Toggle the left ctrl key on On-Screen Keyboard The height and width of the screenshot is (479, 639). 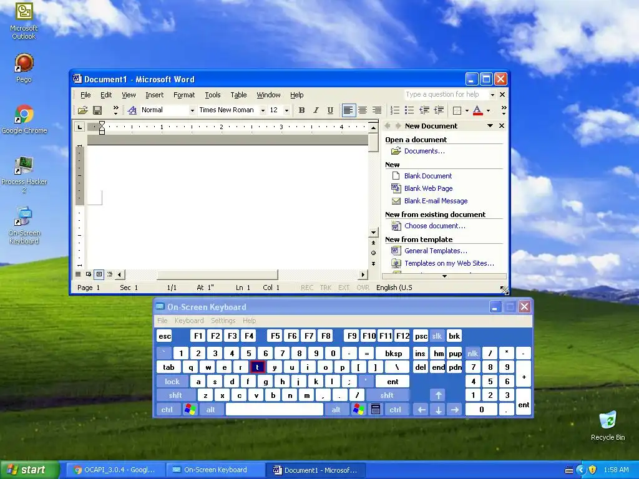click(x=167, y=410)
